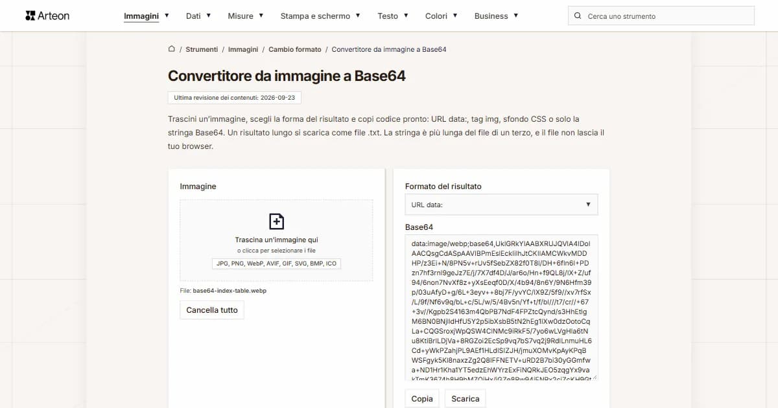The image size is (778, 408).
Task: Go to Cambio formato breadcrumb link
Action: click(x=295, y=49)
